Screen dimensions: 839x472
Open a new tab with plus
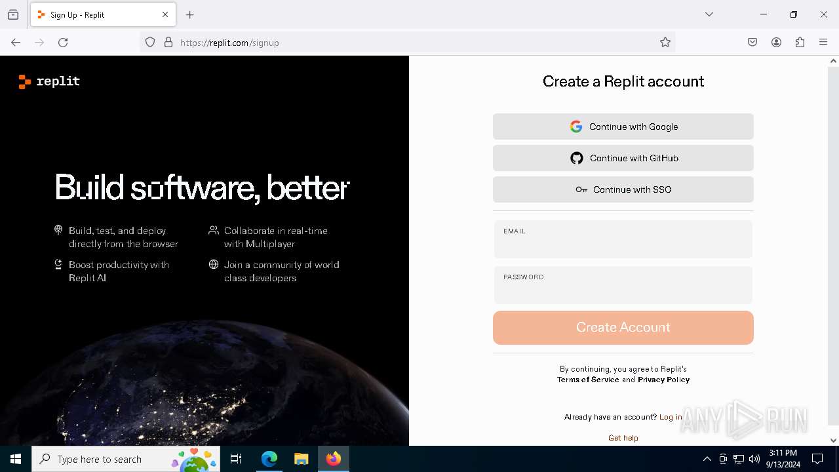coord(190,14)
